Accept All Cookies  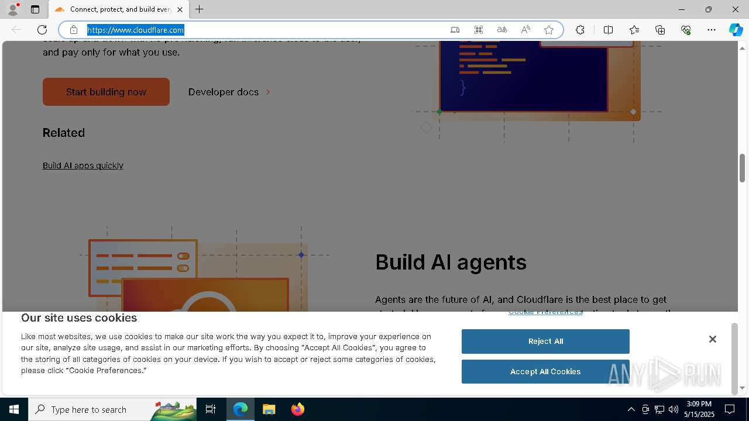coord(545,372)
